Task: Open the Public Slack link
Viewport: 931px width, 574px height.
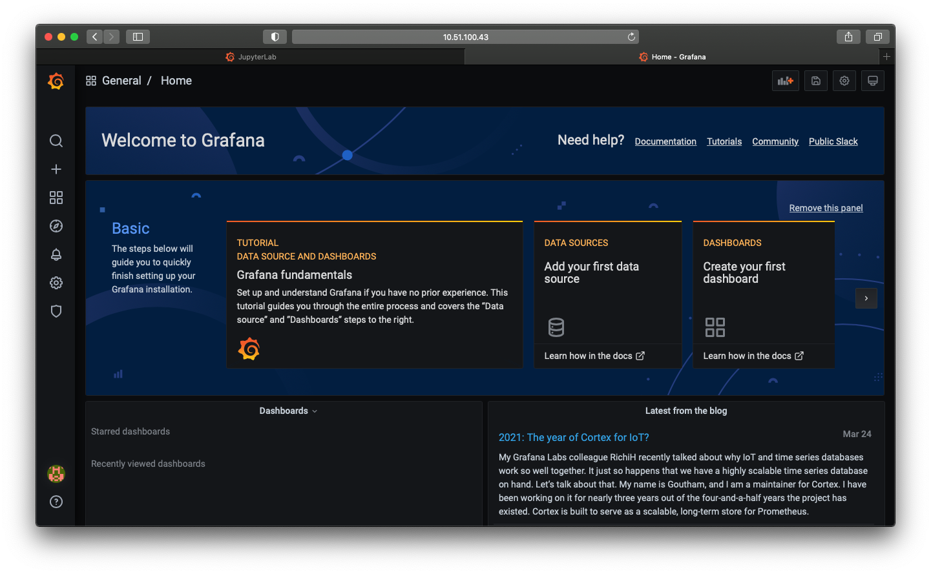Action: pyautogui.click(x=833, y=141)
